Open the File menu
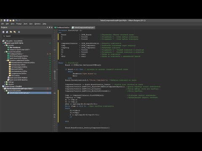 click(x=3, y=24)
